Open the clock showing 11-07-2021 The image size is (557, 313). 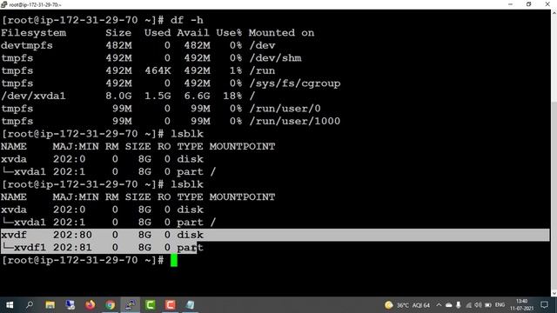coord(521,305)
